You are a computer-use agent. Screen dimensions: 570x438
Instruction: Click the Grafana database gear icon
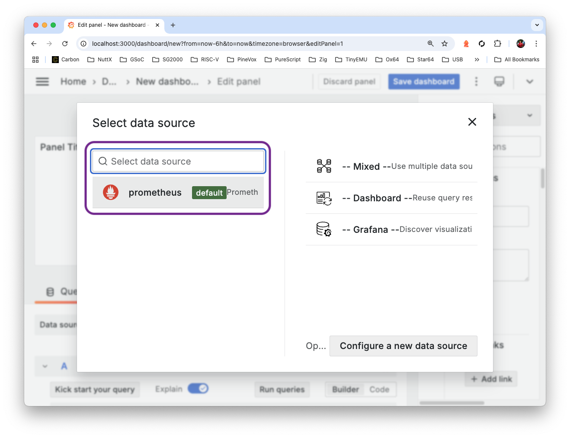tap(324, 229)
